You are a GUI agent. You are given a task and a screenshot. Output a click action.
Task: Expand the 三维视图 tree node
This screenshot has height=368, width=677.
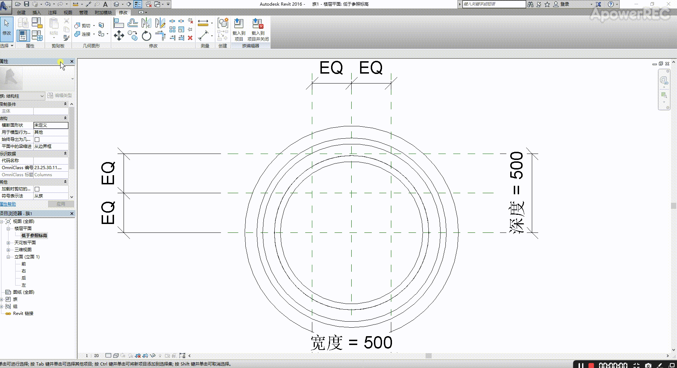(x=8, y=250)
